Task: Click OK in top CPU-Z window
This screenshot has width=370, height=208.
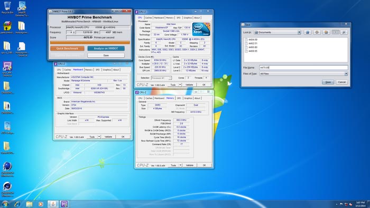Action: pos(204,84)
